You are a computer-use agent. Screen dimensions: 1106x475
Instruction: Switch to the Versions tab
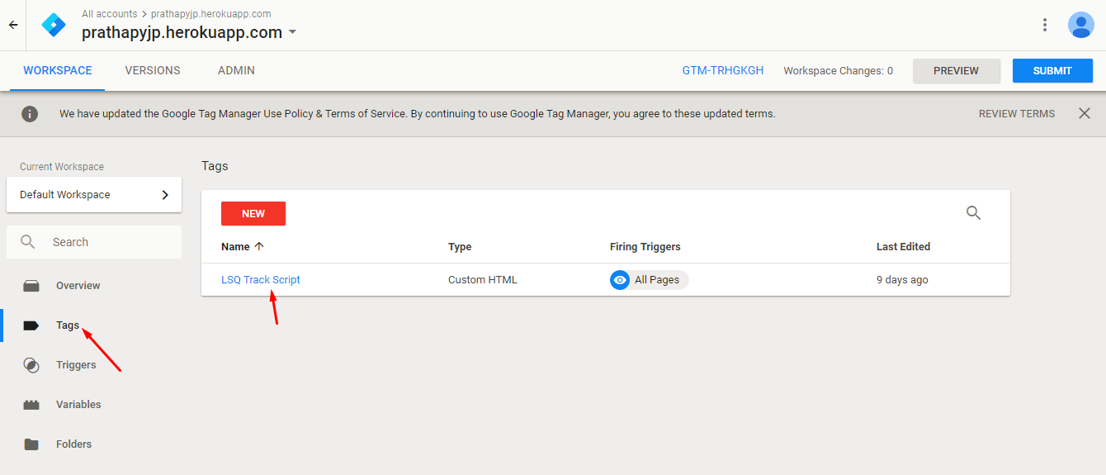153,71
